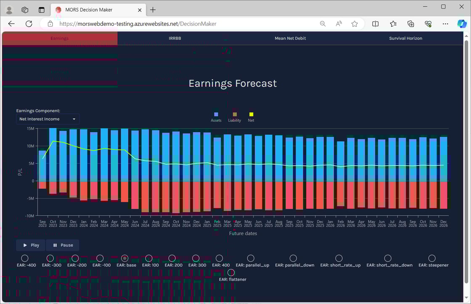Add the page to favorites via the star

[x=355, y=24]
